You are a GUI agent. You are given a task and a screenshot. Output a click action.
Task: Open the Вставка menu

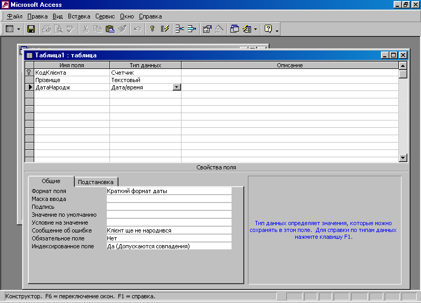[x=79, y=16]
